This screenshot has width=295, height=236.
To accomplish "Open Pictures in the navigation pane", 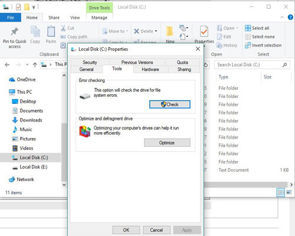I will [24, 139].
